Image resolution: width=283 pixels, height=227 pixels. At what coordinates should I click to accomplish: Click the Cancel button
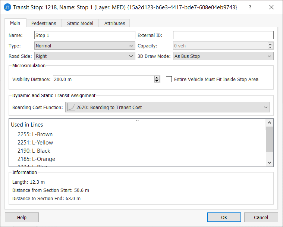[261, 217]
